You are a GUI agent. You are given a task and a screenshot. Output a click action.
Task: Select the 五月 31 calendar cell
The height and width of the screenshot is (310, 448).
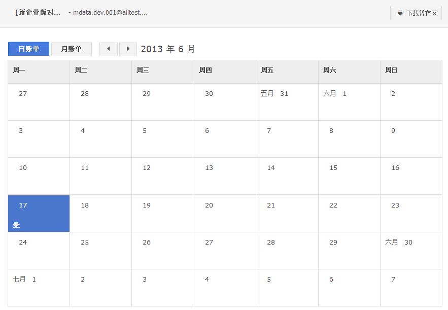[x=287, y=102]
